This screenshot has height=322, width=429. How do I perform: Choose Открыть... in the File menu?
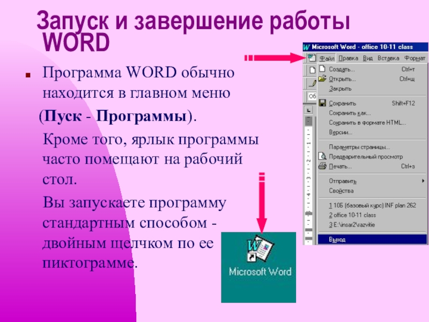click(x=372, y=79)
